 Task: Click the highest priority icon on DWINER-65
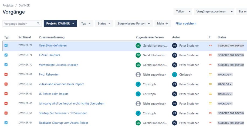pyautogui.click(x=210, y=113)
